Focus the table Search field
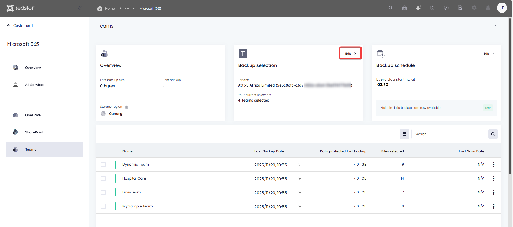The width and height of the screenshot is (513, 227). click(450, 134)
